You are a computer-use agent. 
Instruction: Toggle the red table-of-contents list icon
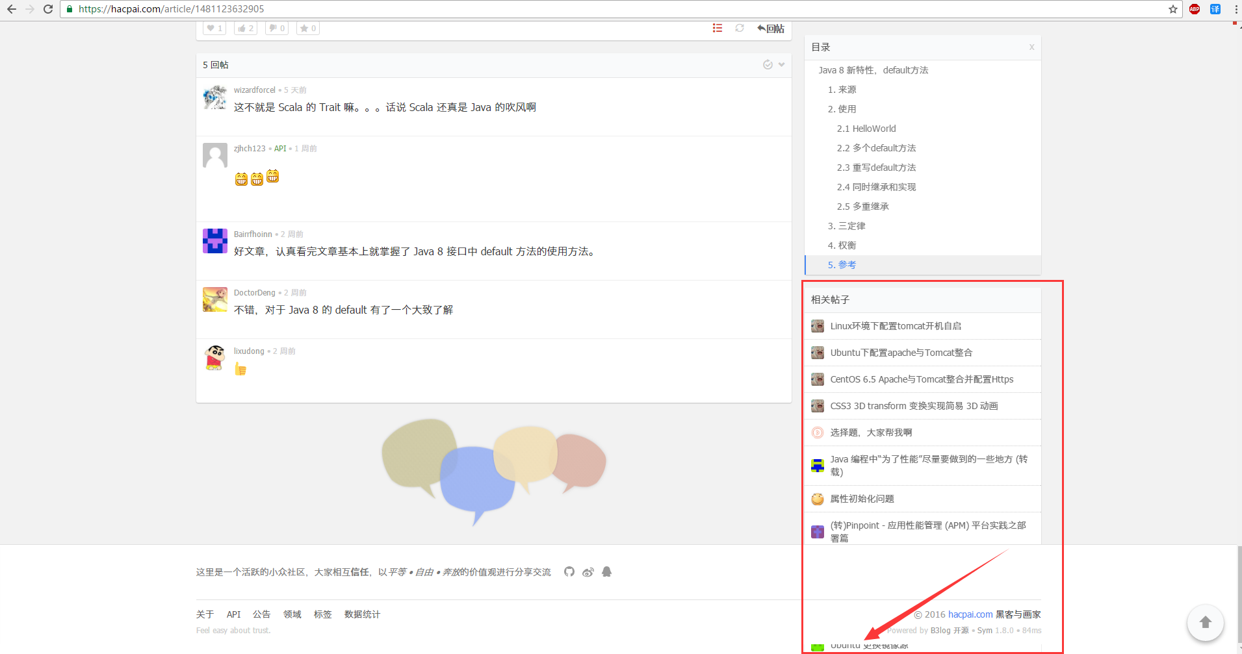tap(718, 28)
